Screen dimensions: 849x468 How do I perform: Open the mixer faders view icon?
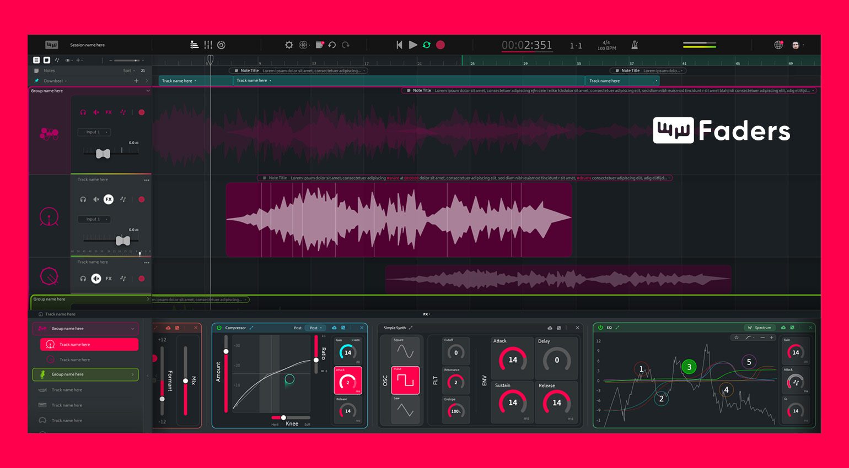(x=208, y=45)
